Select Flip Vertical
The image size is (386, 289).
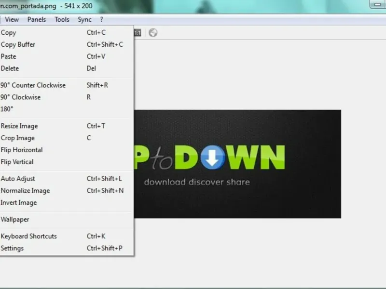click(67, 162)
